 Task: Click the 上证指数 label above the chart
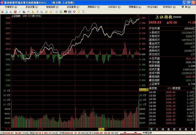pyautogui.click(x=16, y=16)
